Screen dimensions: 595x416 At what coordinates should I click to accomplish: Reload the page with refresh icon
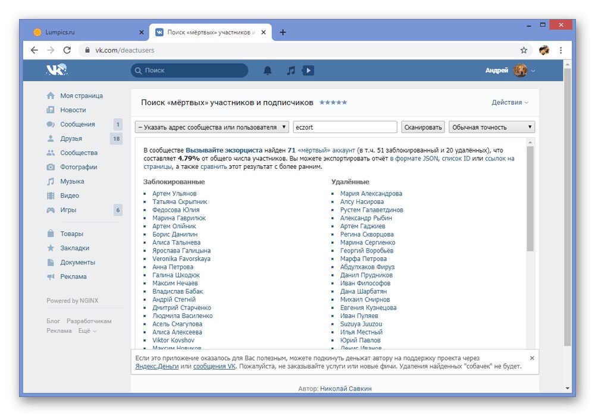67,50
